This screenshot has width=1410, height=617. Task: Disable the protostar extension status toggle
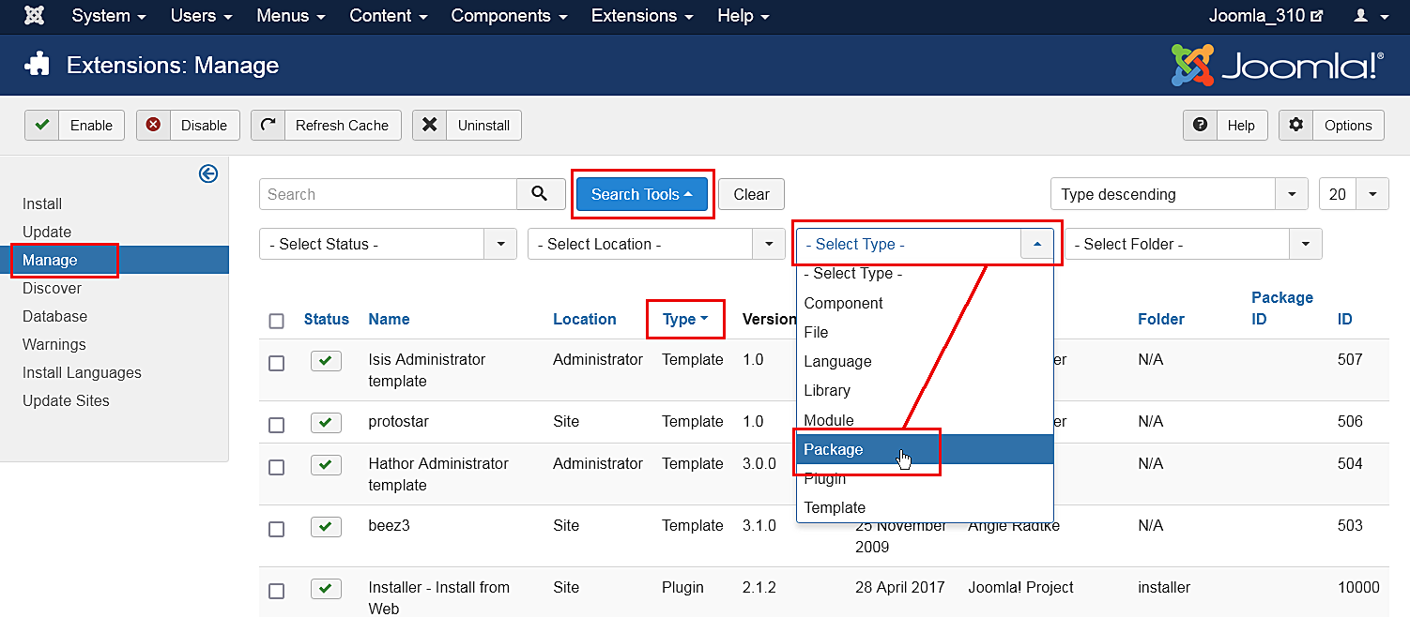click(x=326, y=422)
